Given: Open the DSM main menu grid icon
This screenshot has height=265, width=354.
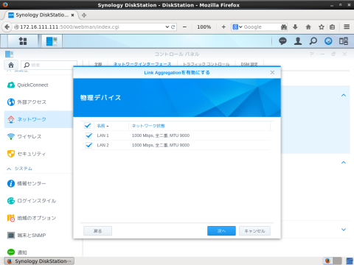Looking at the screenshot, I should (23, 41).
